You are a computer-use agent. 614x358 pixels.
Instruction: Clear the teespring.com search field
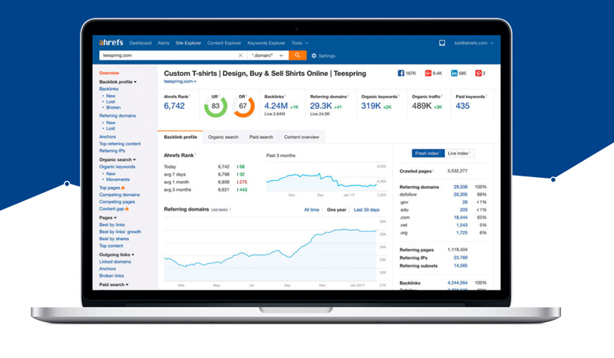pyautogui.click(x=240, y=55)
